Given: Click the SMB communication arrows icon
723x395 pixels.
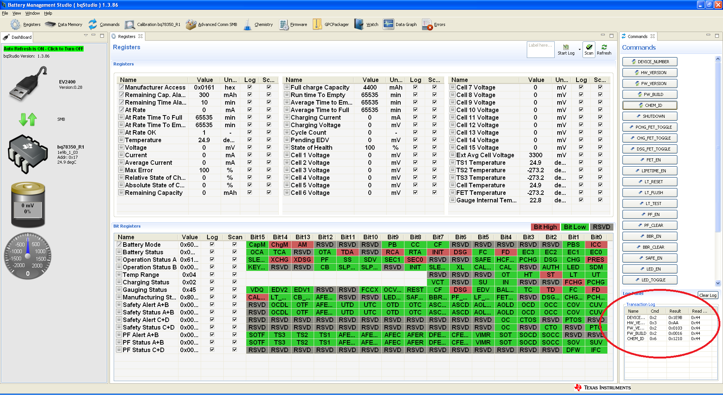Looking at the screenshot, I should coord(27,119).
